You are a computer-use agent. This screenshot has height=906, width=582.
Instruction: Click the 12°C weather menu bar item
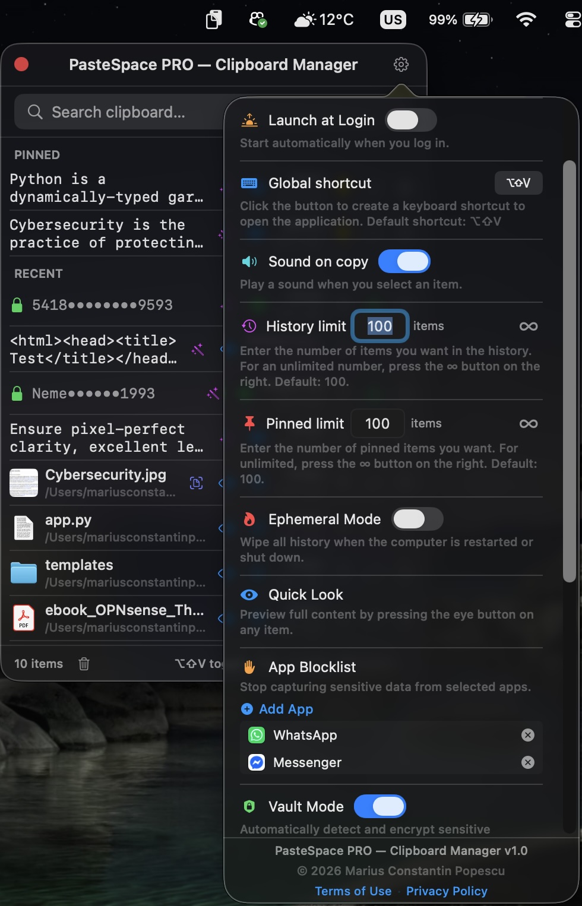tap(324, 19)
